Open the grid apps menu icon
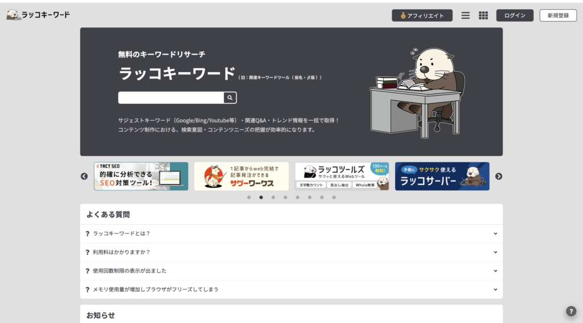This screenshot has width=583, height=323. click(483, 15)
